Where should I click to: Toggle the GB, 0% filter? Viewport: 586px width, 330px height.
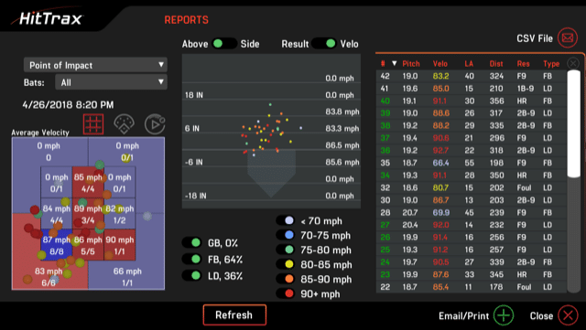point(192,242)
